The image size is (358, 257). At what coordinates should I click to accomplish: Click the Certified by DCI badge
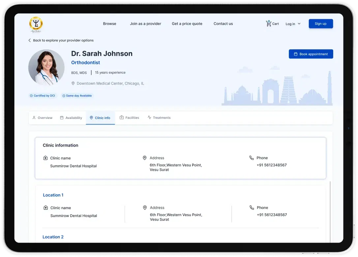tap(43, 96)
